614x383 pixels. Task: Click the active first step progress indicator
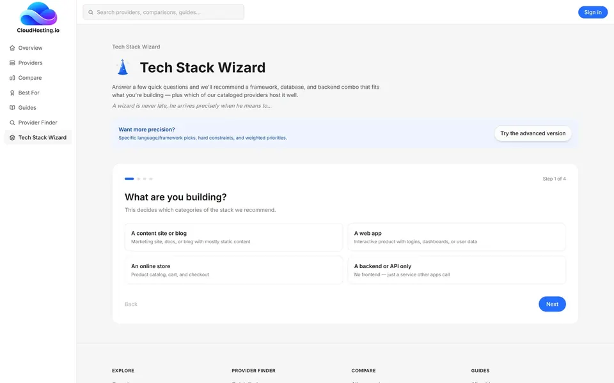coord(129,179)
